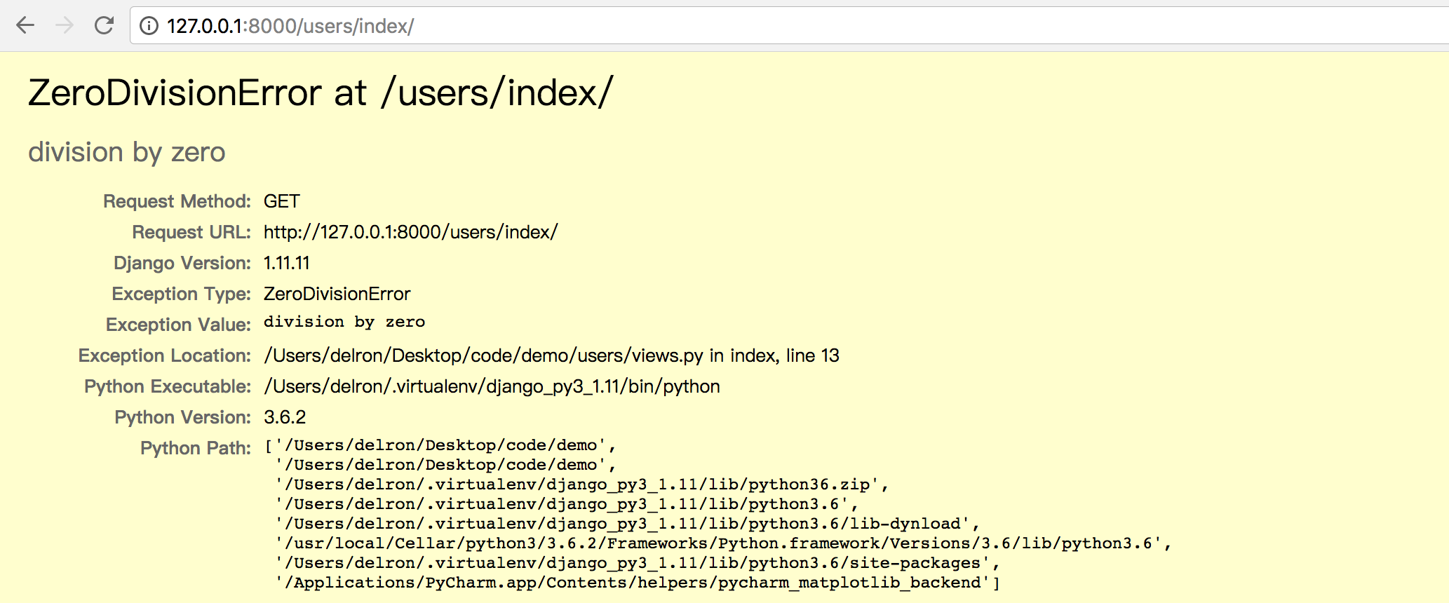
Task: Click the monospaced Exception Value text
Action: (x=344, y=322)
